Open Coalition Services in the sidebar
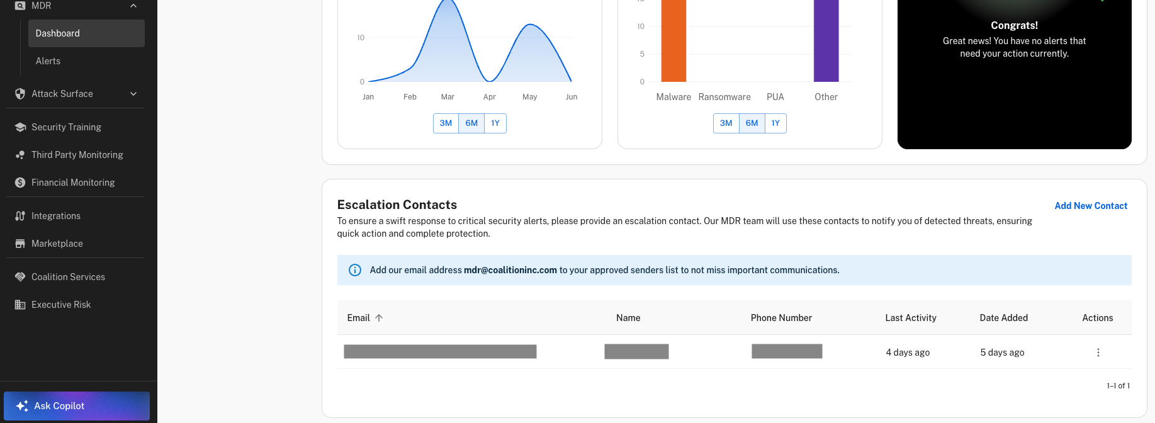Viewport: 1155px width, 423px height. [x=68, y=277]
